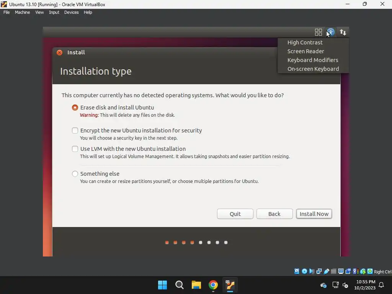Click the muted volume tray icon
The width and height of the screenshot is (392, 294).
click(x=346, y=285)
